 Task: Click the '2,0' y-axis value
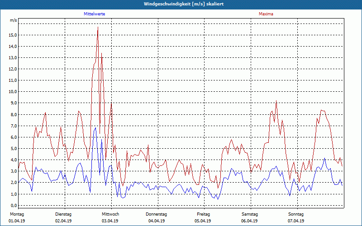14,183
